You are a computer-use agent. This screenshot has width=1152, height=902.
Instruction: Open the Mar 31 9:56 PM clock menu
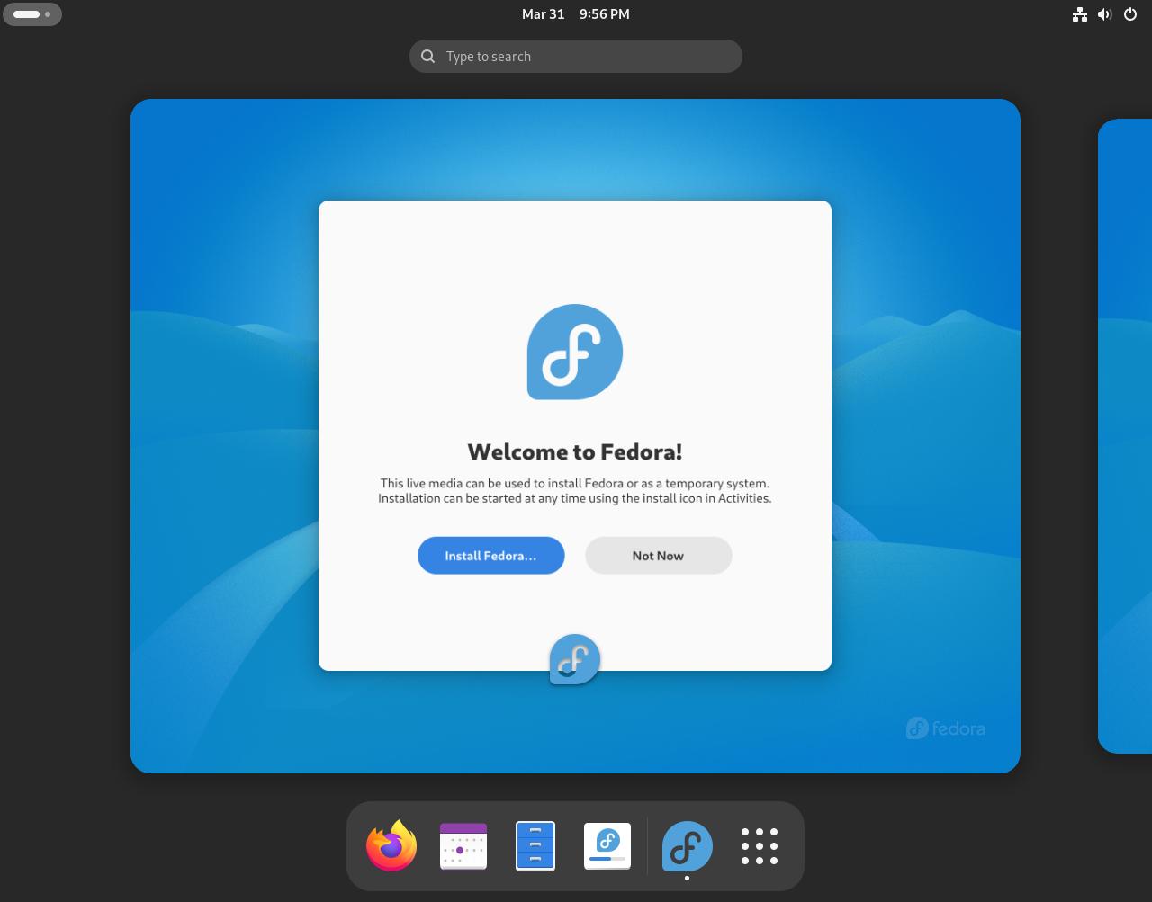click(576, 14)
